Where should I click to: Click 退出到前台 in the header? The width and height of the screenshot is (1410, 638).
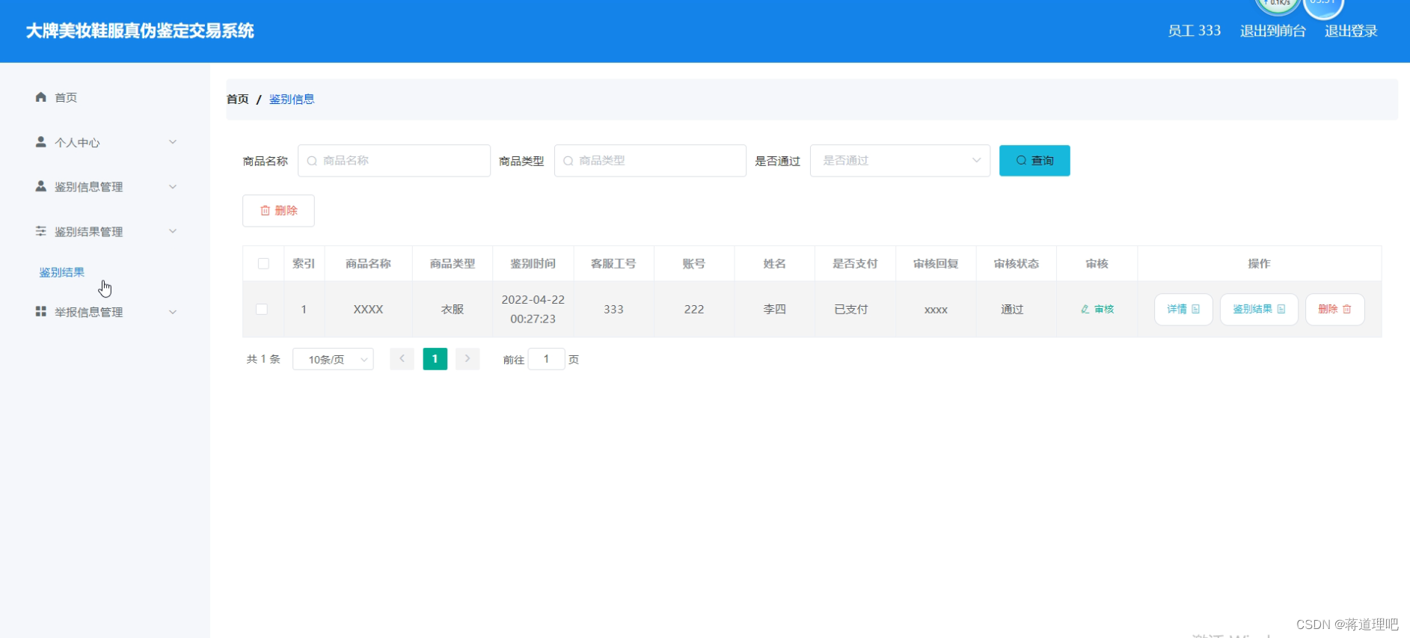(1273, 31)
